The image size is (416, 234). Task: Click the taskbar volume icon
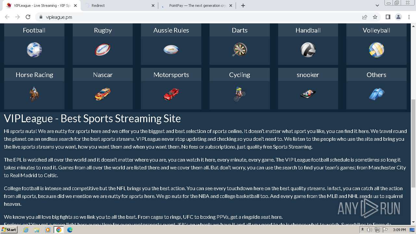[x=370, y=230]
